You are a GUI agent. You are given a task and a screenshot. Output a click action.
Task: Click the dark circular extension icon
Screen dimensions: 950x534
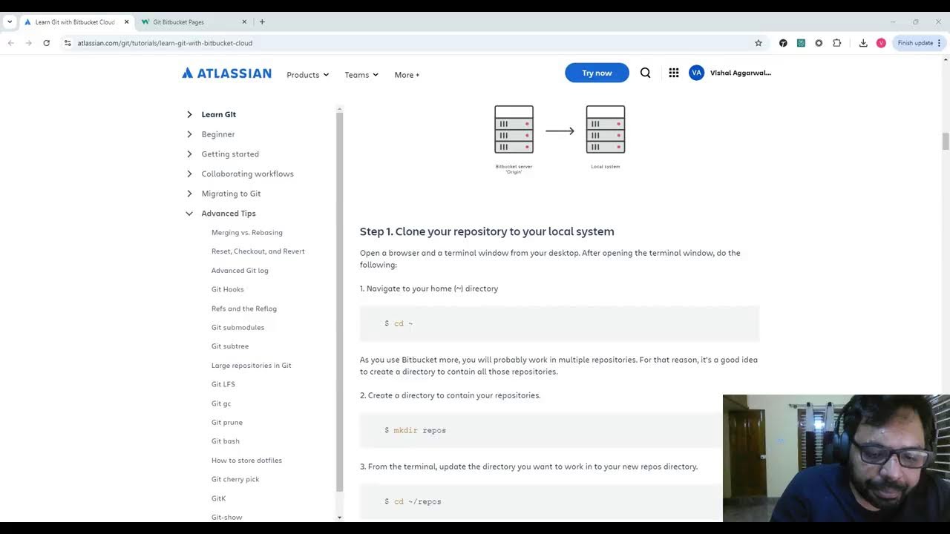point(783,43)
